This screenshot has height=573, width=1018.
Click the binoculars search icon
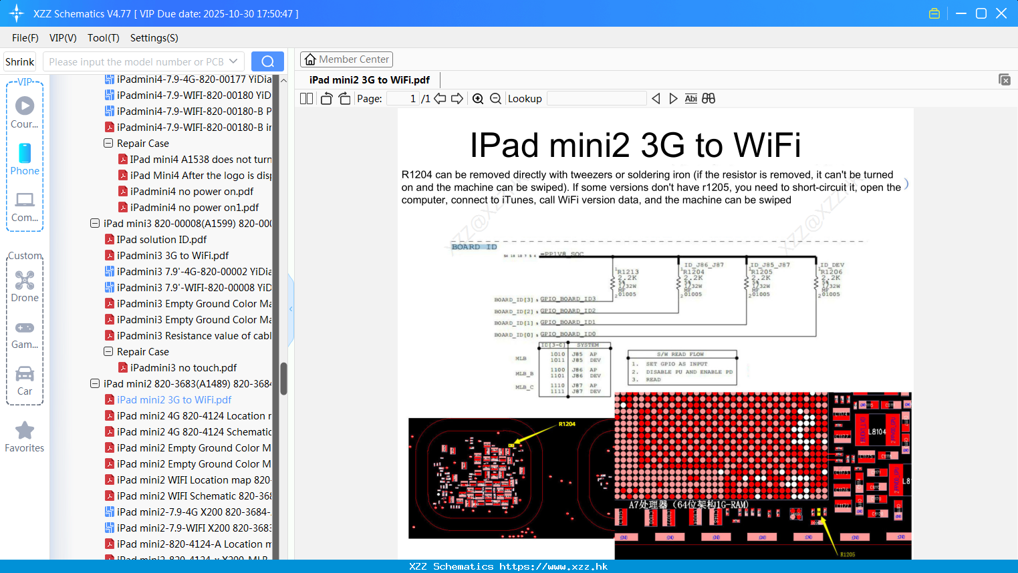coord(709,99)
